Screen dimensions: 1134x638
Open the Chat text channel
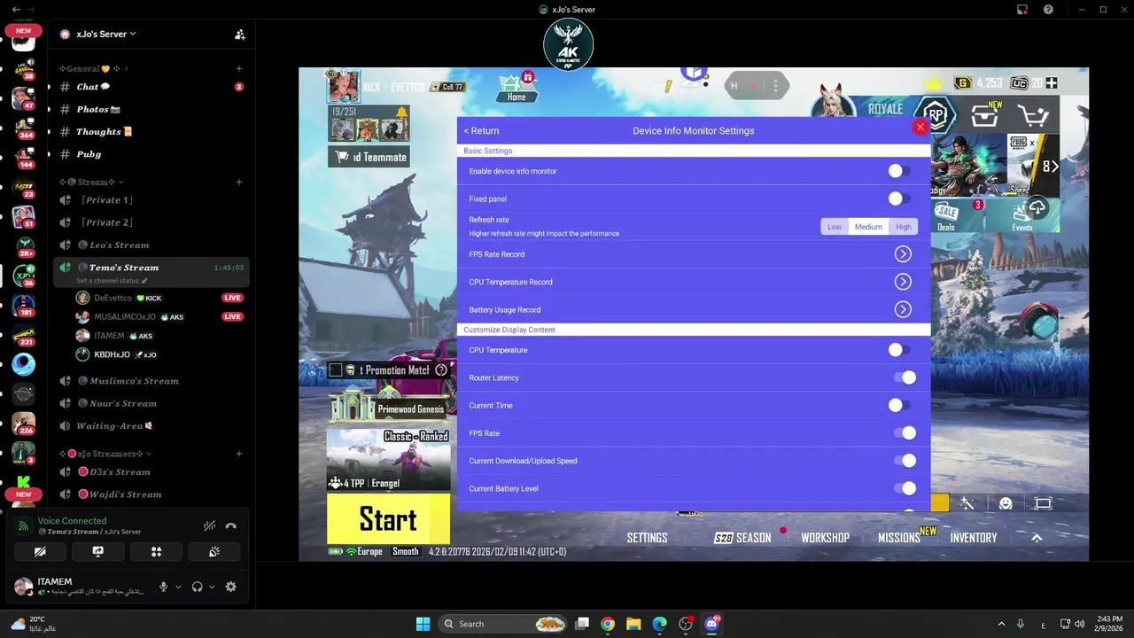(151, 87)
